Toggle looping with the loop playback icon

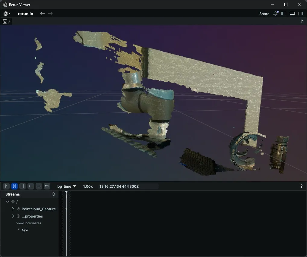click(47, 186)
